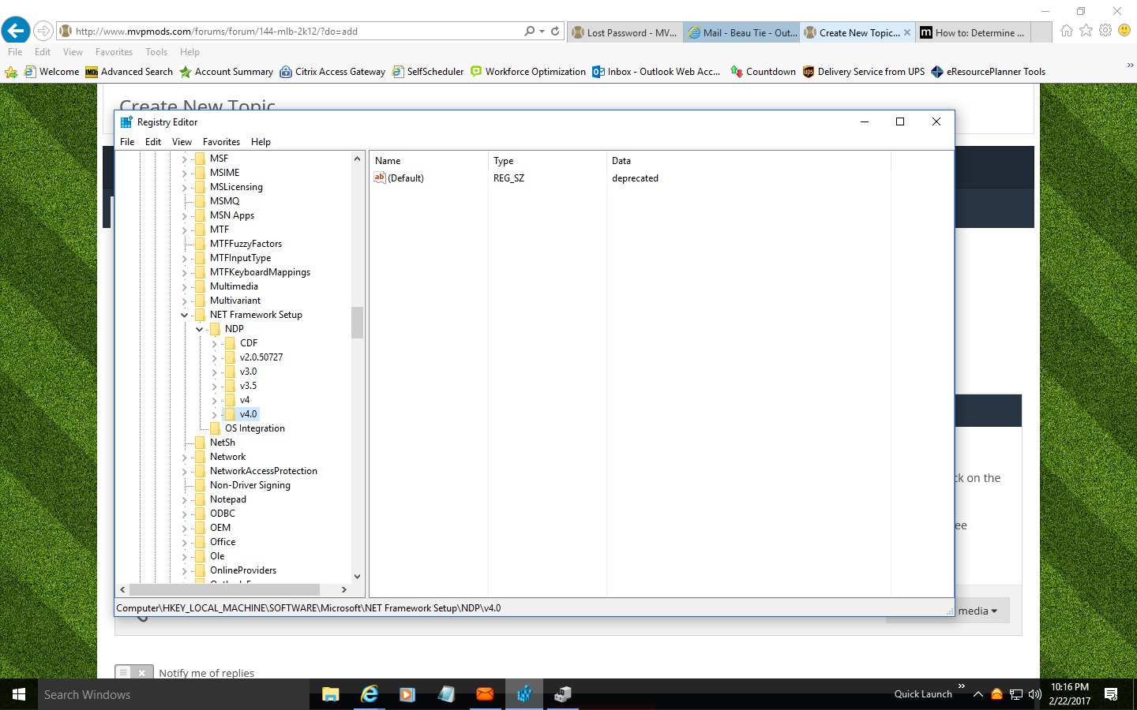Click the network tray icon
The height and width of the screenshot is (710, 1137).
click(1016, 694)
